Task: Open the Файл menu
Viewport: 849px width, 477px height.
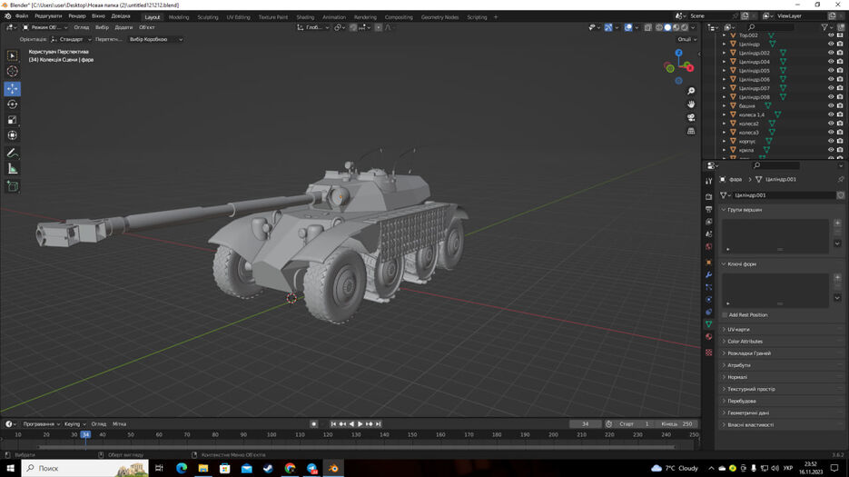Action: pyautogui.click(x=22, y=16)
